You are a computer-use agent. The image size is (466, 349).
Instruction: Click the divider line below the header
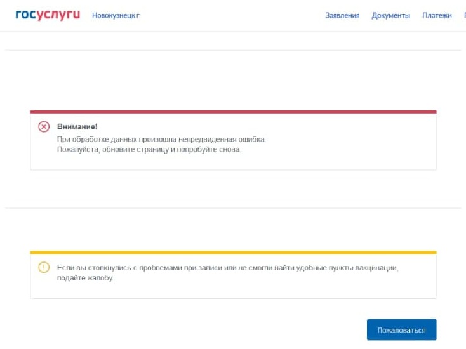click(x=233, y=50)
